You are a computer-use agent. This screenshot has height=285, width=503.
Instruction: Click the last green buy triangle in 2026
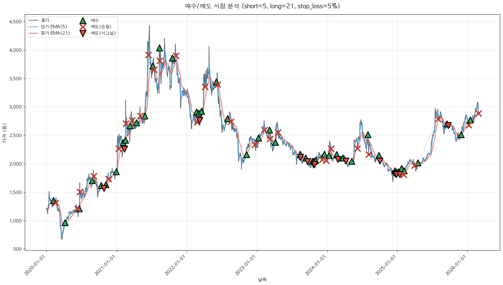[470, 120]
